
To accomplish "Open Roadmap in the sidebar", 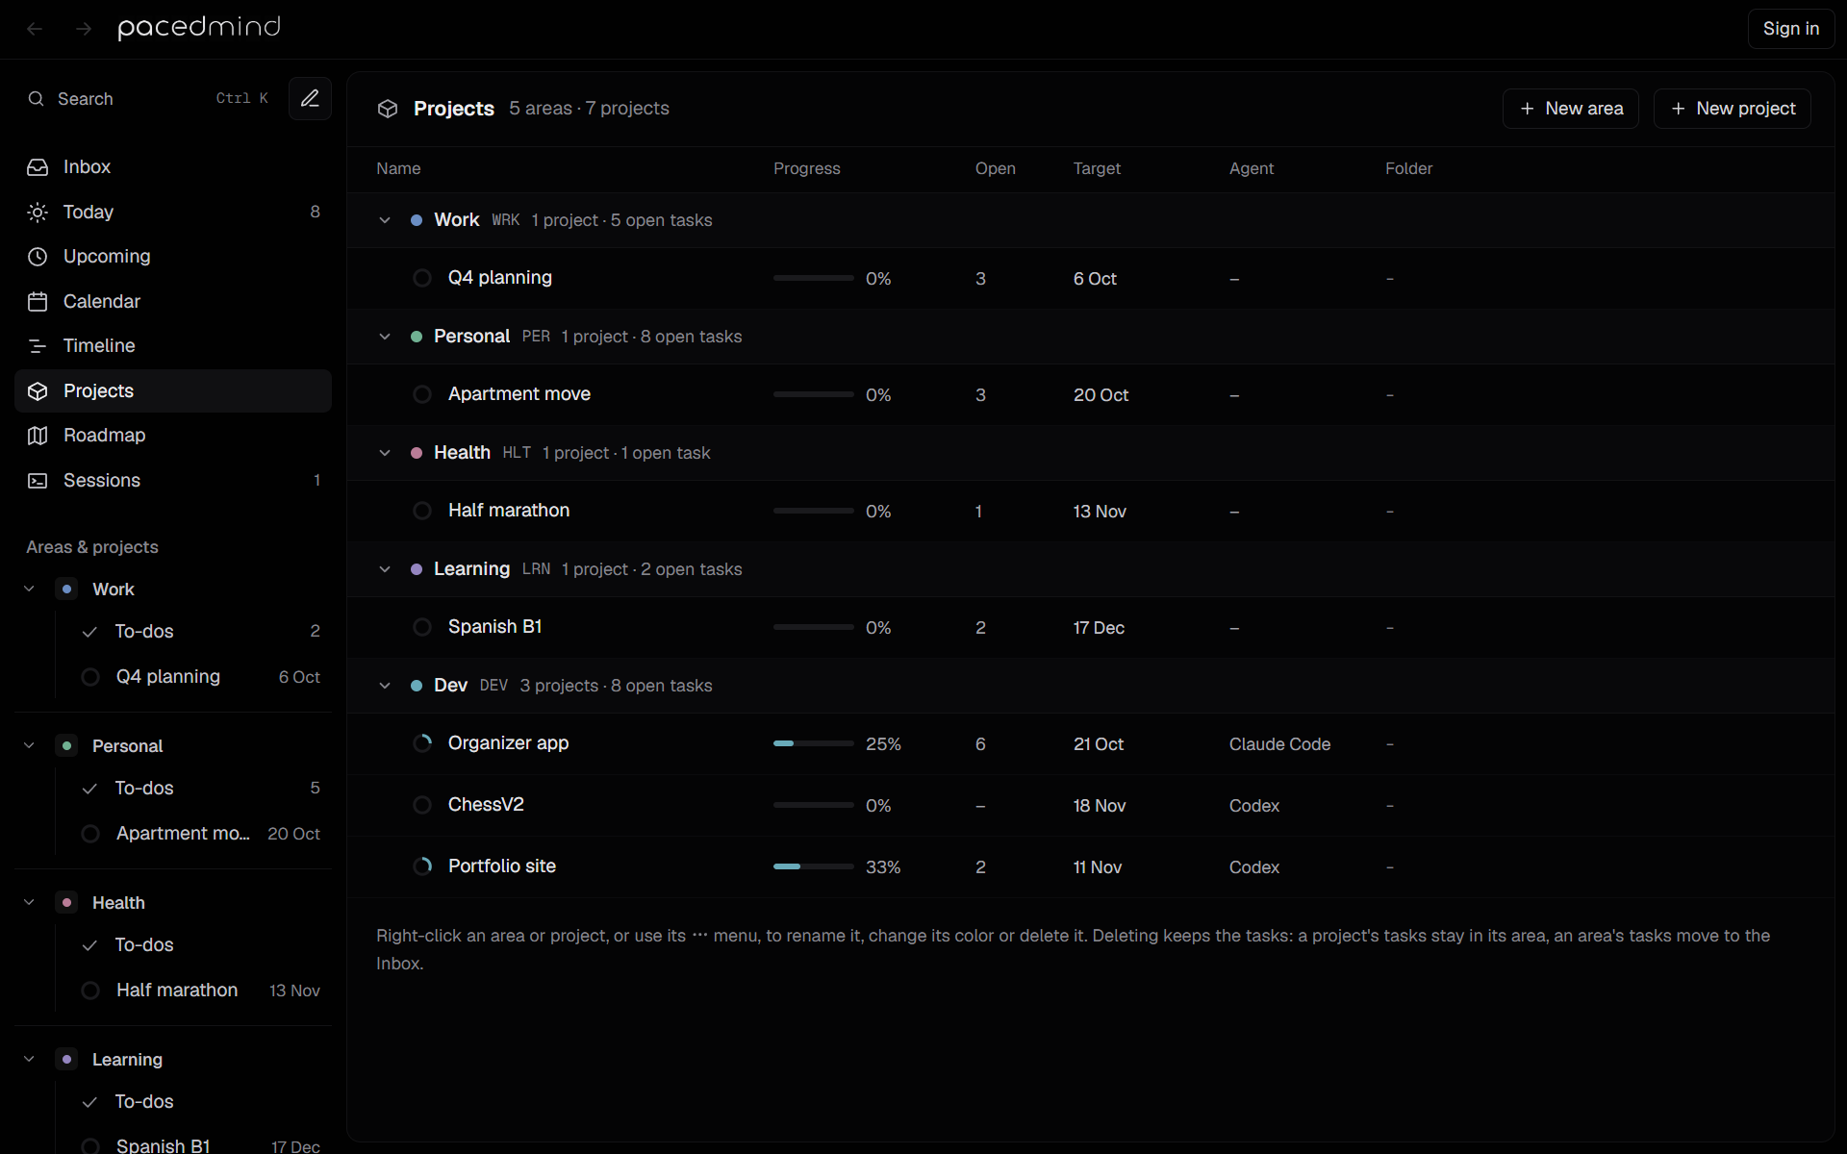I will point(173,436).
